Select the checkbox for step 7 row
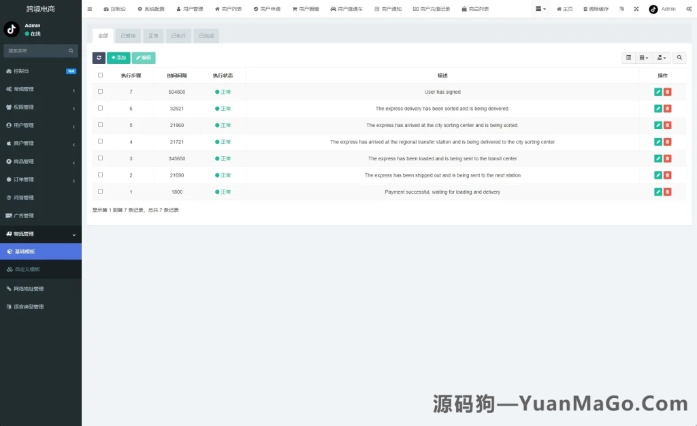The height and width of the screenshot is (426, 697). pyautogui.click(x=100, y=92)
